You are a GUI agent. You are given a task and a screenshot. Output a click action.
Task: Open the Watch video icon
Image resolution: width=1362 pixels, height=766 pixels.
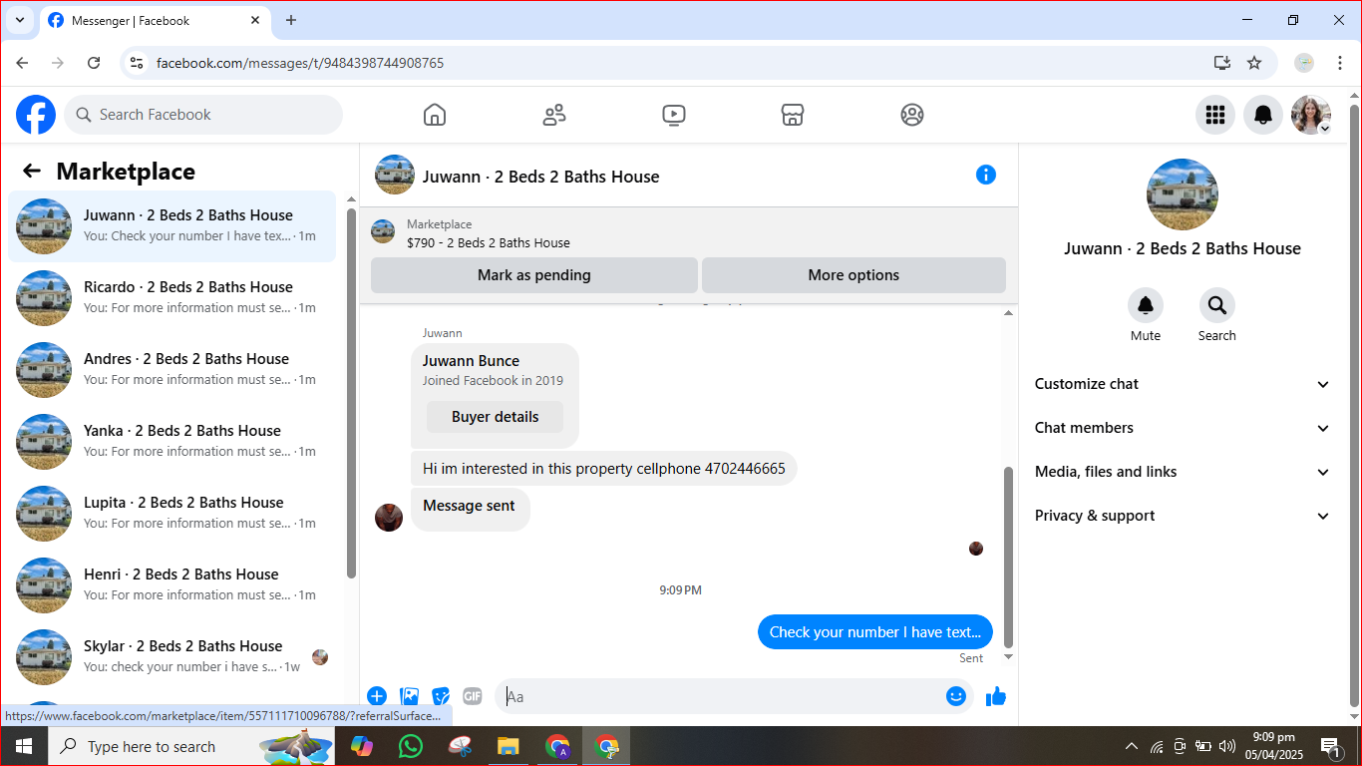coord(674,115)
